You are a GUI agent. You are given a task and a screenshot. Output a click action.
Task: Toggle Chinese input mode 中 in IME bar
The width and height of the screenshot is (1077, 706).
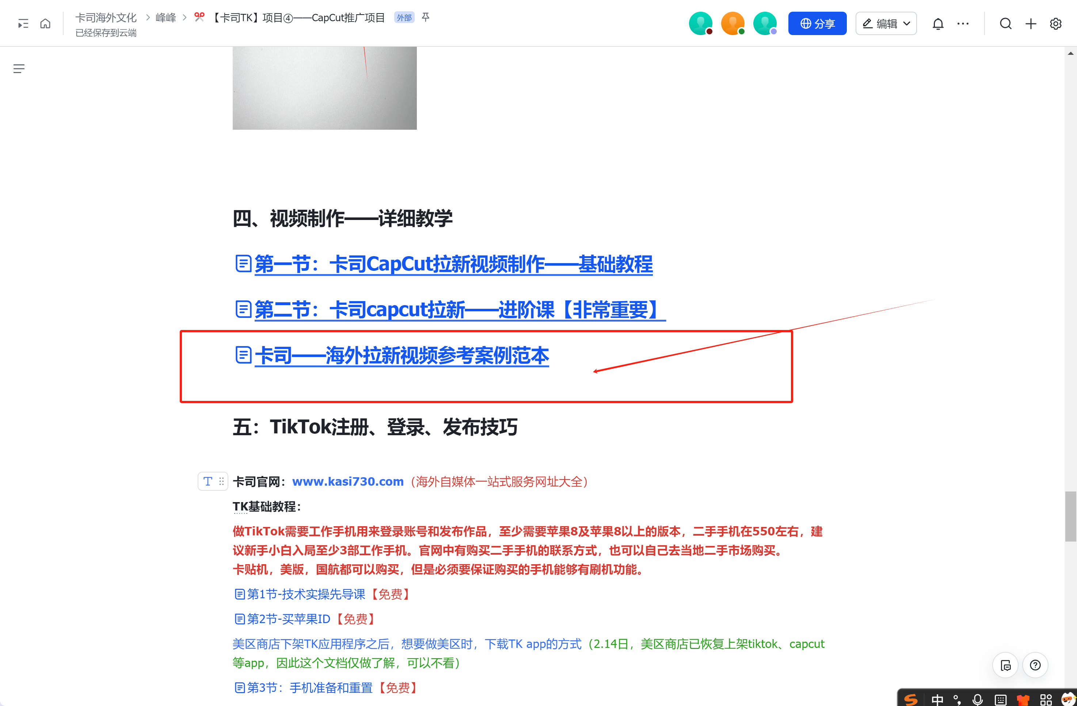coord(937,700)
